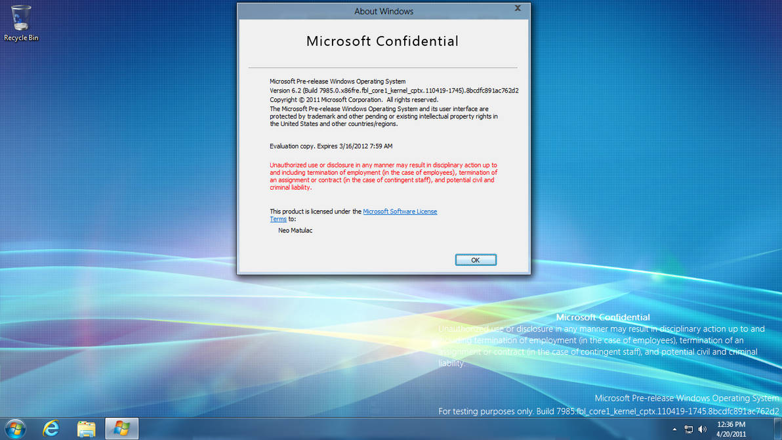Show hidden tray icons arrow
Screen dimensions: 782x440
(674, 429)
